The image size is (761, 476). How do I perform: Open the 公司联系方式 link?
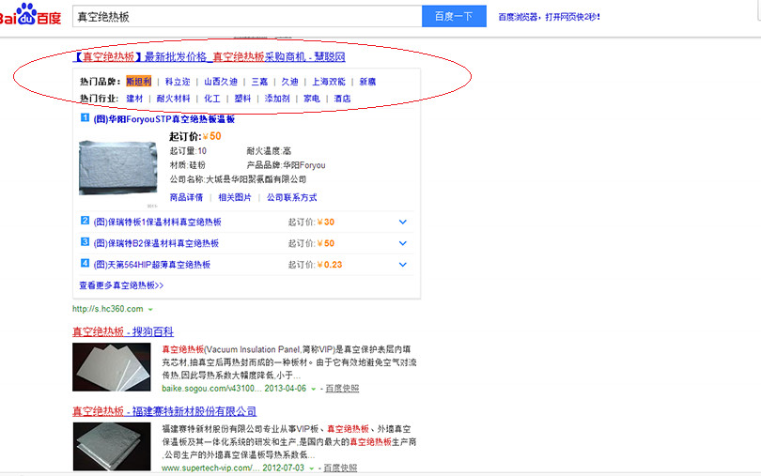[x=291, y=197]
